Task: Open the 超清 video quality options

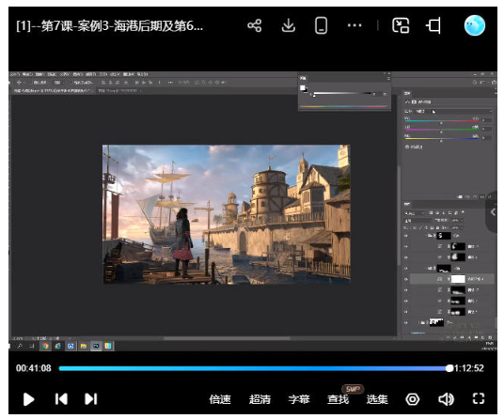Action: (260, 399)
